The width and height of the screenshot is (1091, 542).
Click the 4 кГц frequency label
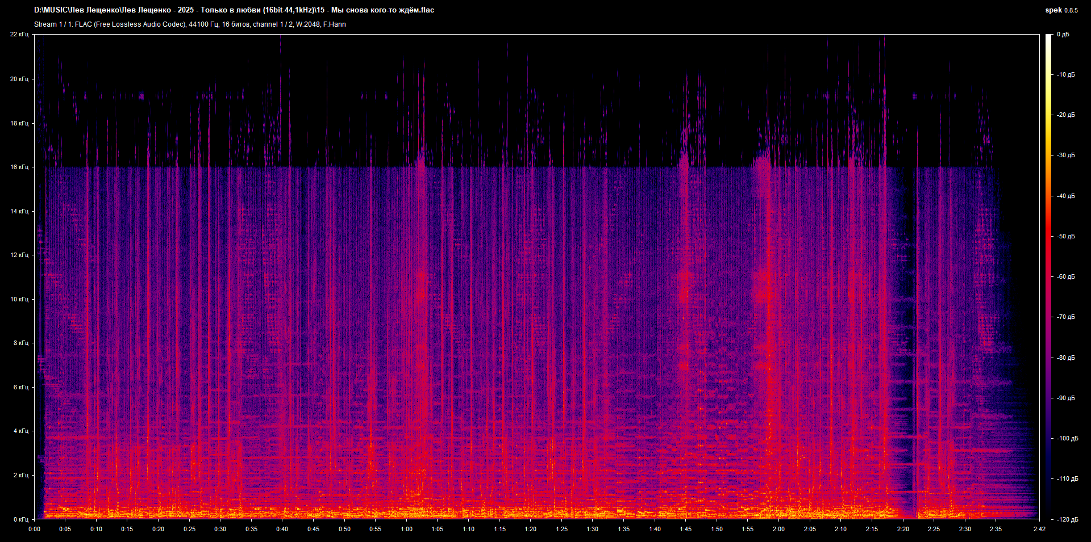point(20,431)
